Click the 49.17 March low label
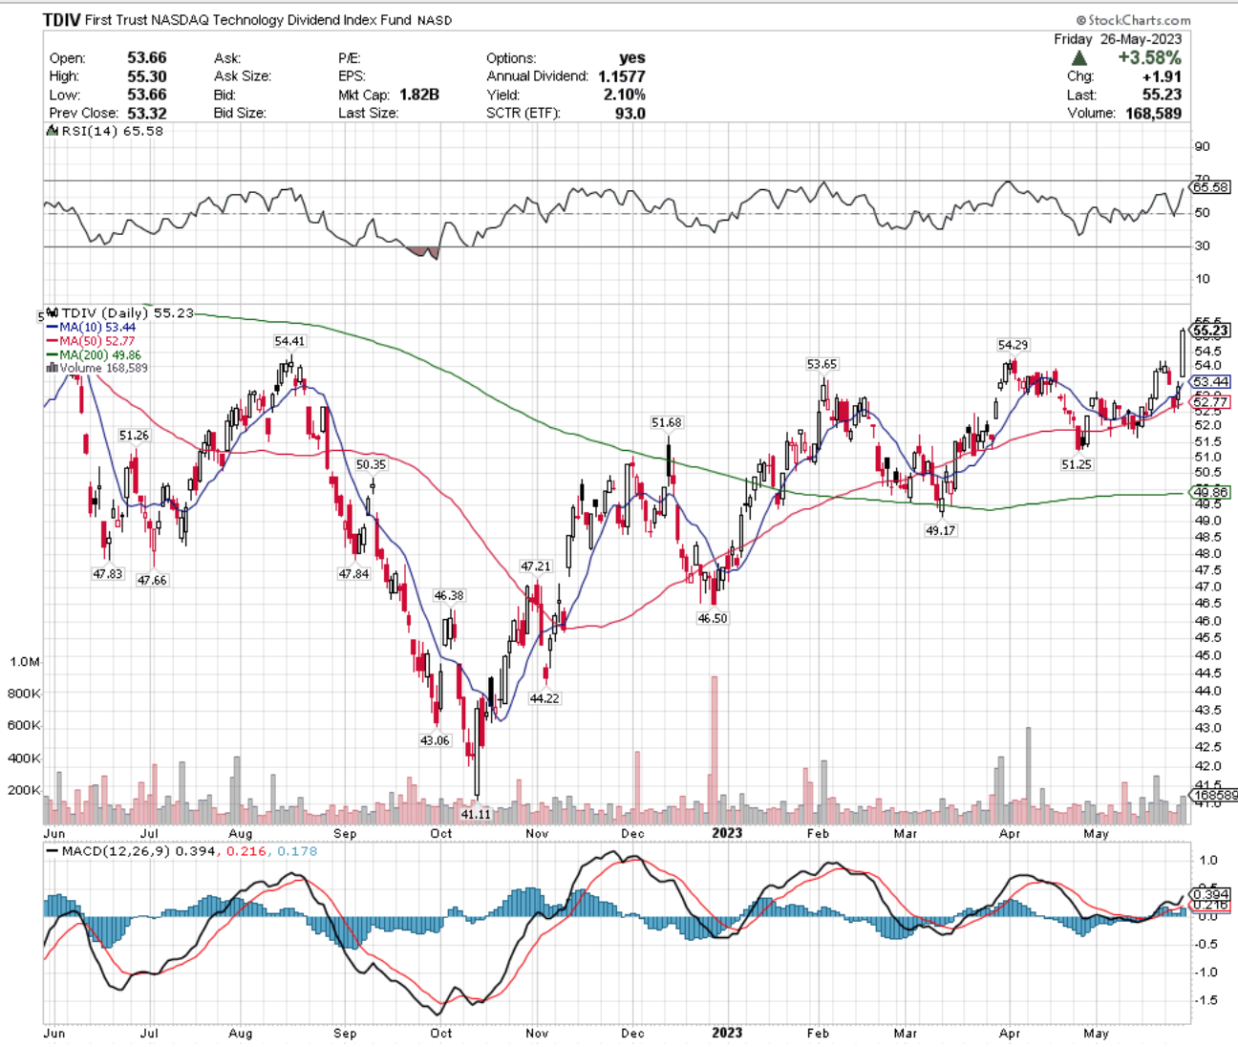The width and height of the screenshot is (1238, 1047). pyautogui.click(x=940, y=530)
